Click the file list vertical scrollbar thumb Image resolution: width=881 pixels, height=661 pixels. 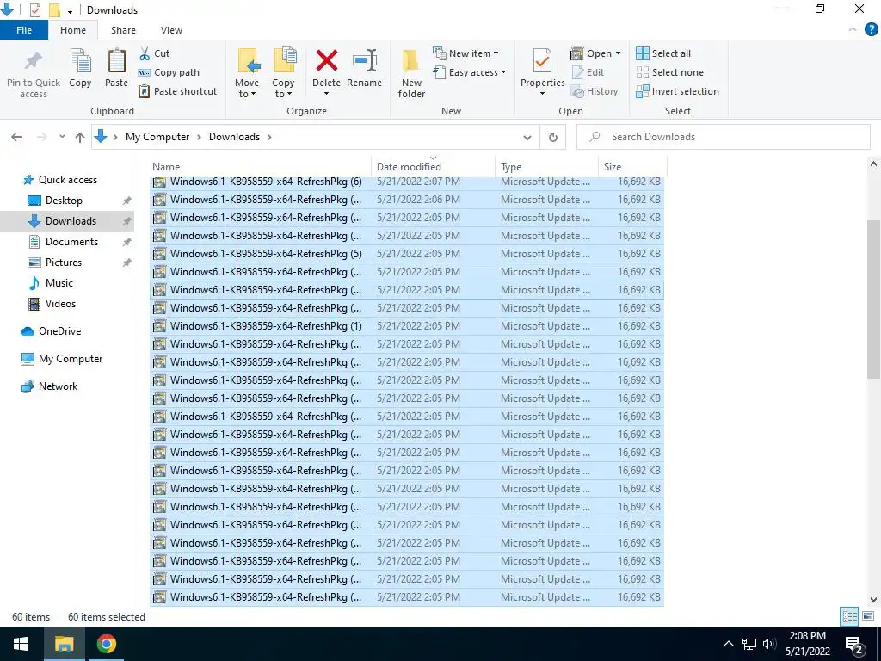[x=874, y=299]
